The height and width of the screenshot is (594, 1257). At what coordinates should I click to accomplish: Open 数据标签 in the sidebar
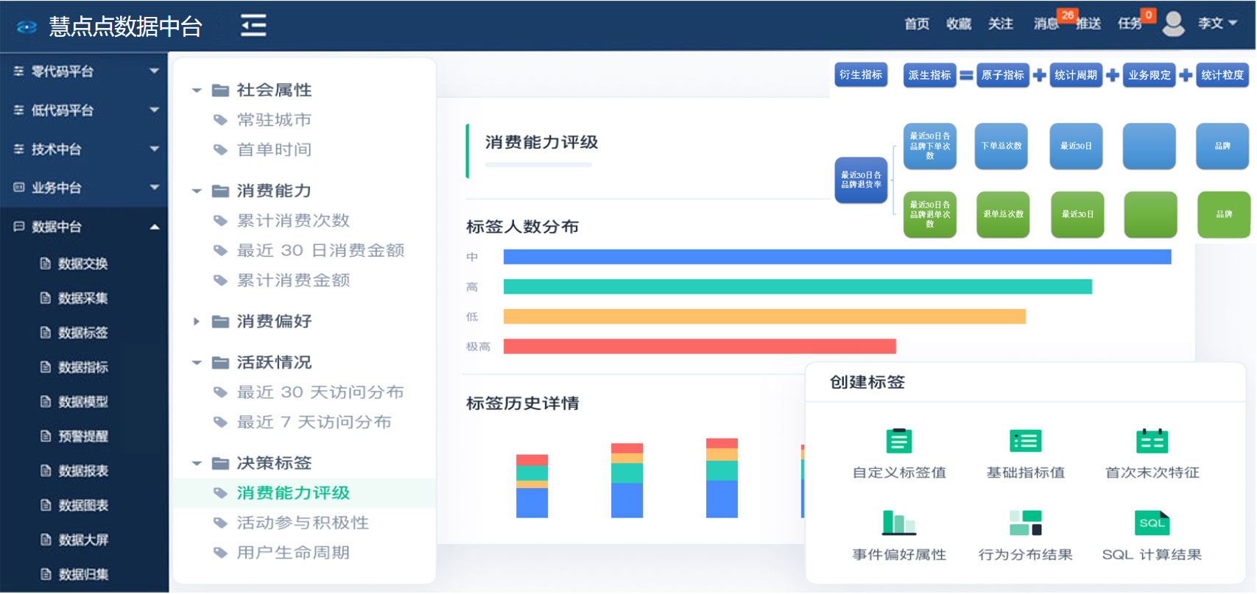click(82, 333)
